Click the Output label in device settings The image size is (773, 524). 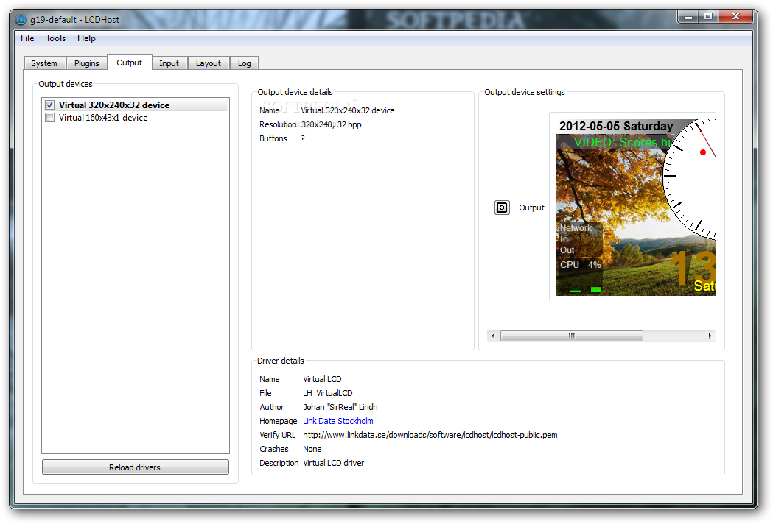(531, 208)
